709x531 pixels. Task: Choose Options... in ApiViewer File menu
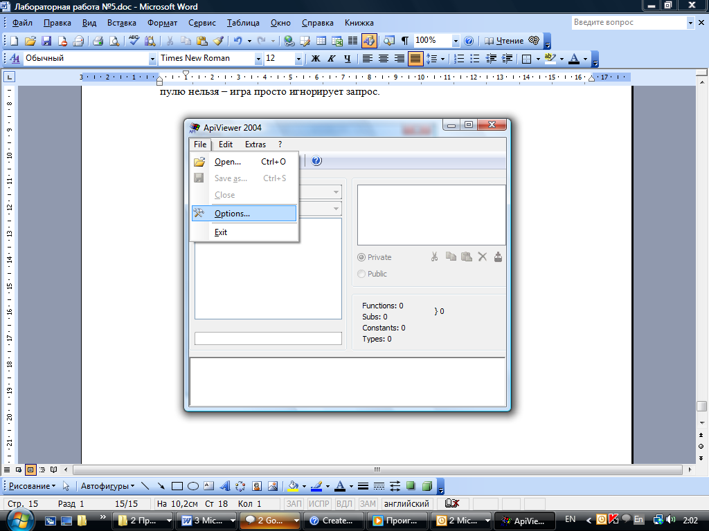point(244,214)
